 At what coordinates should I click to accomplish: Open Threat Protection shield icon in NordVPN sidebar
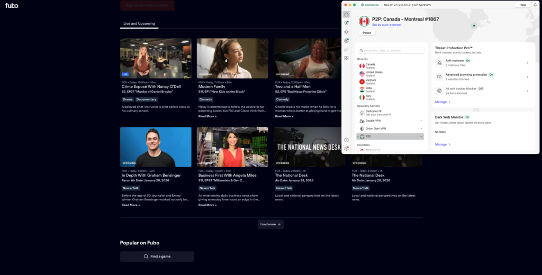[x=346, y=23]
